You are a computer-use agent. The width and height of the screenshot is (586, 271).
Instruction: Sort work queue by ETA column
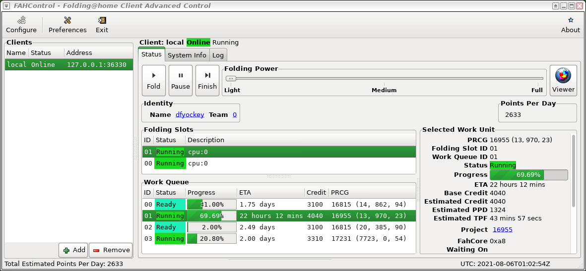point(271,193)
